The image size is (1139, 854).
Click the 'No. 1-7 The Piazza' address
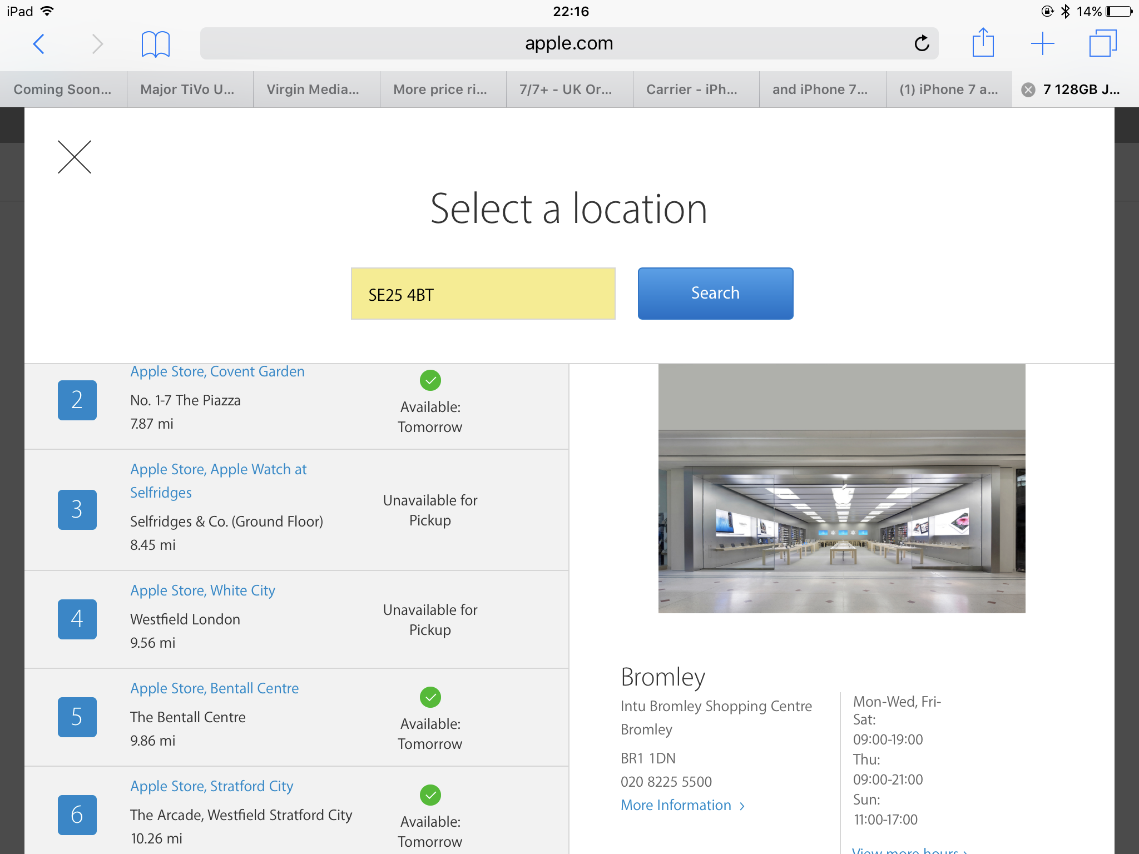tap(185, 400)
